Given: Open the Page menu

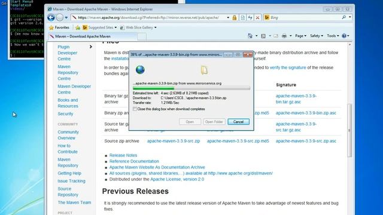Looking at the screenshot, I should (x=300, y=36).
